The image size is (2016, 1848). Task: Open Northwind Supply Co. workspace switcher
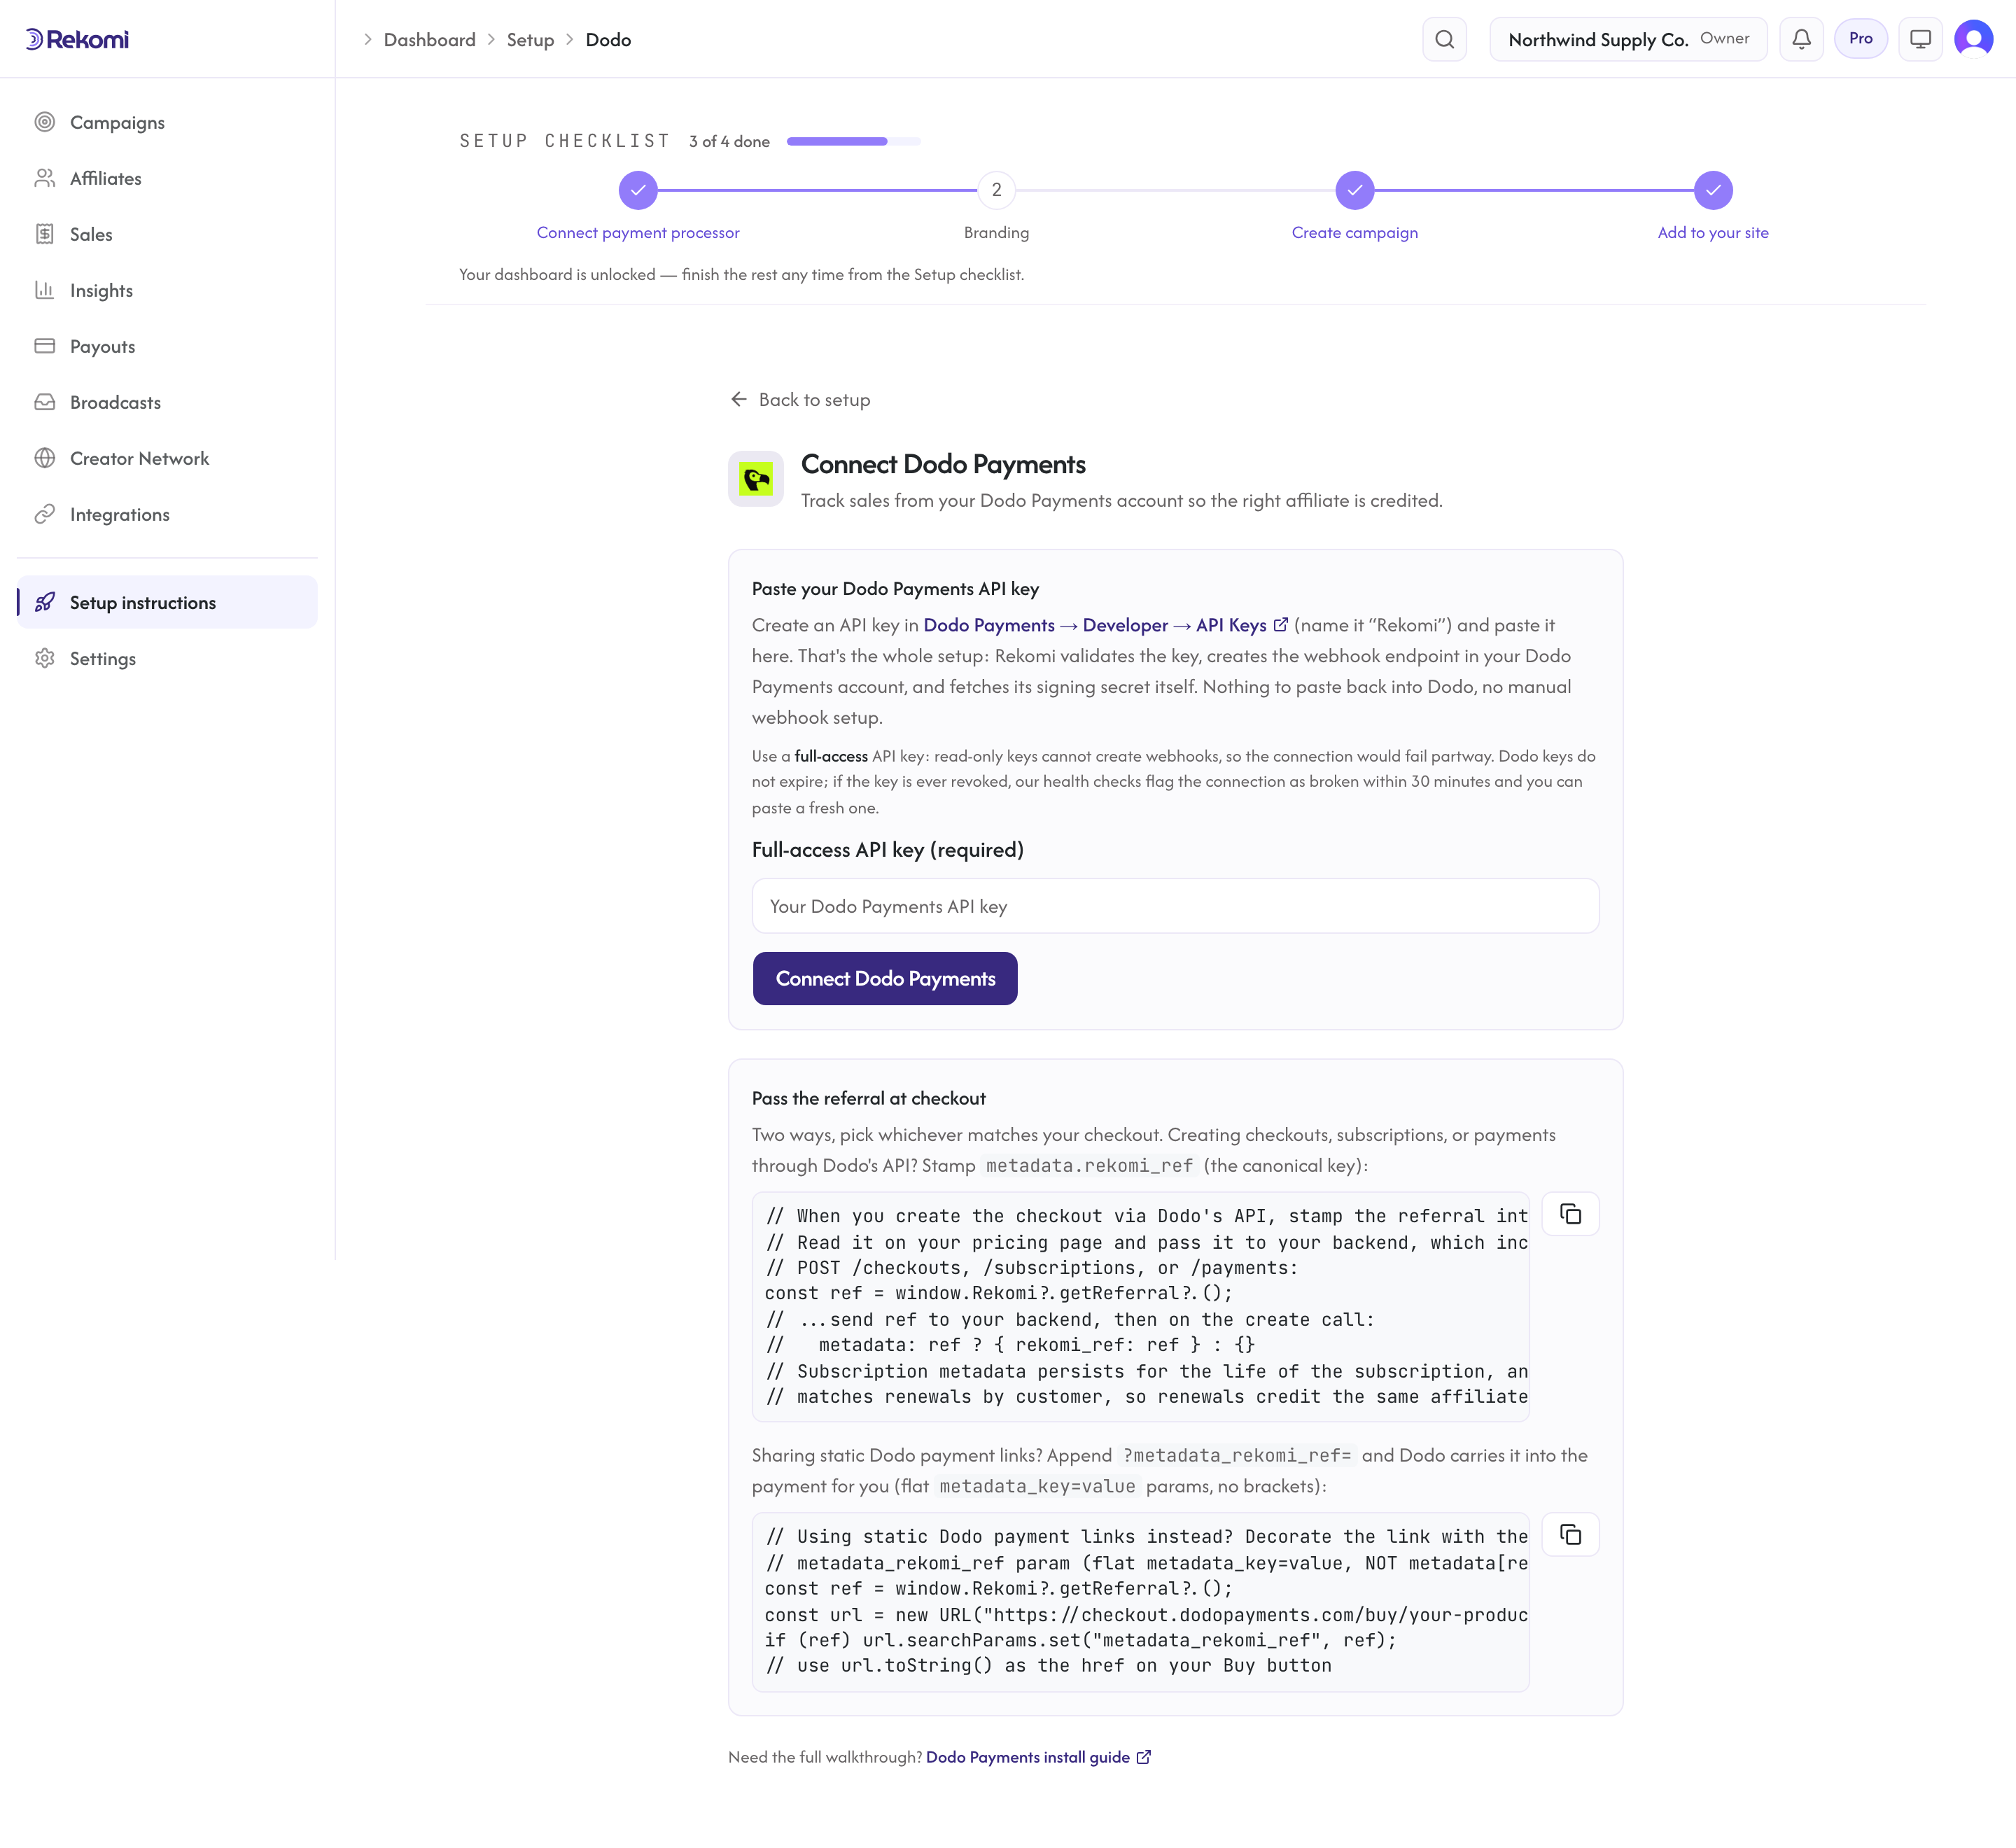coord(1628,39)
